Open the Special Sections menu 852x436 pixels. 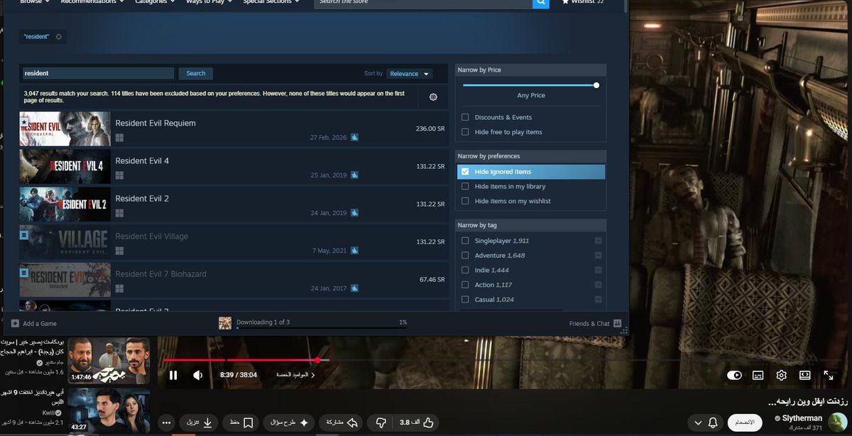[271, 2]
